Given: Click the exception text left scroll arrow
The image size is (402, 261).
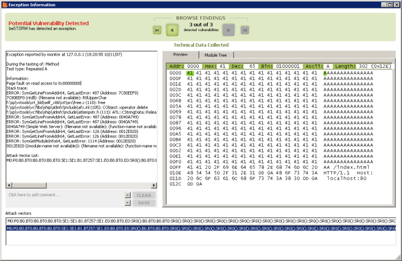Looking at the screenshot, I should (9, 185).
